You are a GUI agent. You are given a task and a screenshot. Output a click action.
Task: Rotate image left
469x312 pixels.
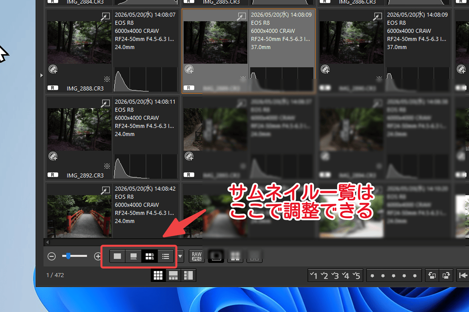point(432,275)
